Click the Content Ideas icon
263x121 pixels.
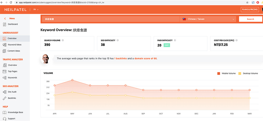4,51
